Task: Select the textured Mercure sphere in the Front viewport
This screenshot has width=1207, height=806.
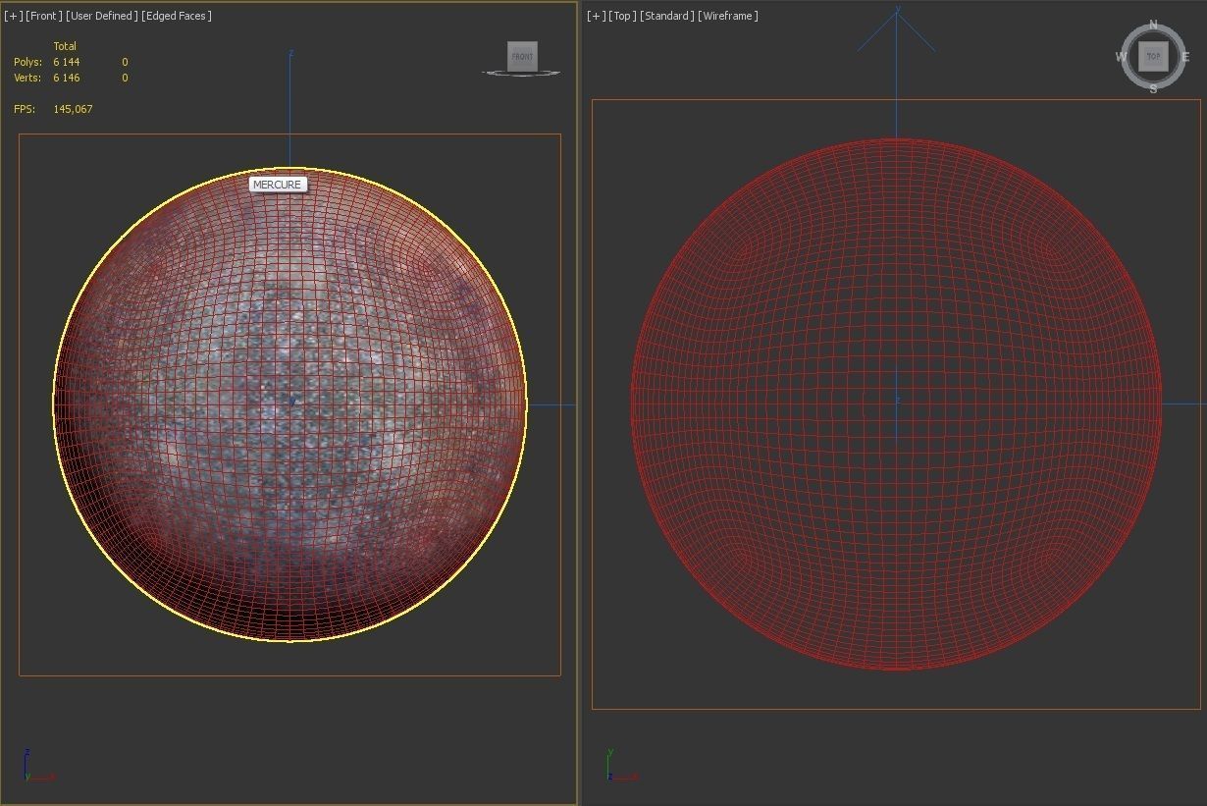Action: [289, 403]
